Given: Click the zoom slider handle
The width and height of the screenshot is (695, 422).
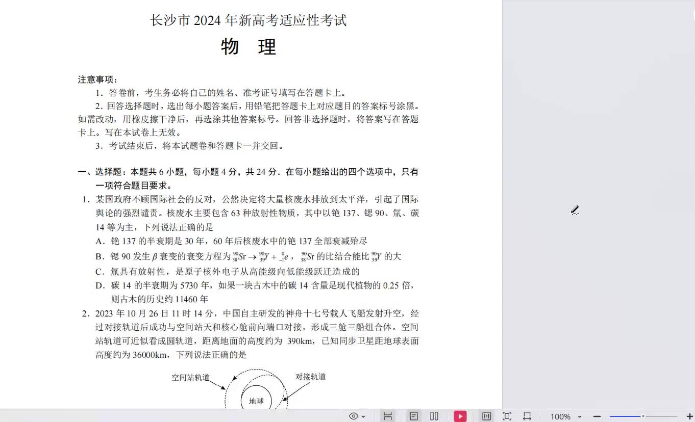Looking at the screenshot, I should tap(643, 416).
